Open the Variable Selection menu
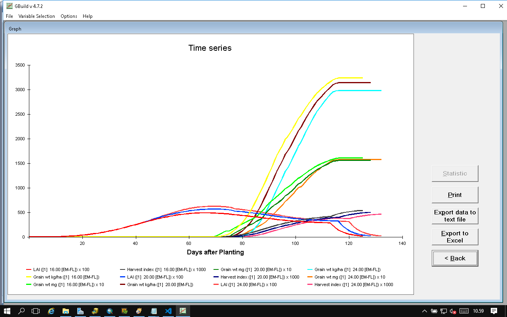Screen dimensions: 507x317 click(x=36, y=16)
